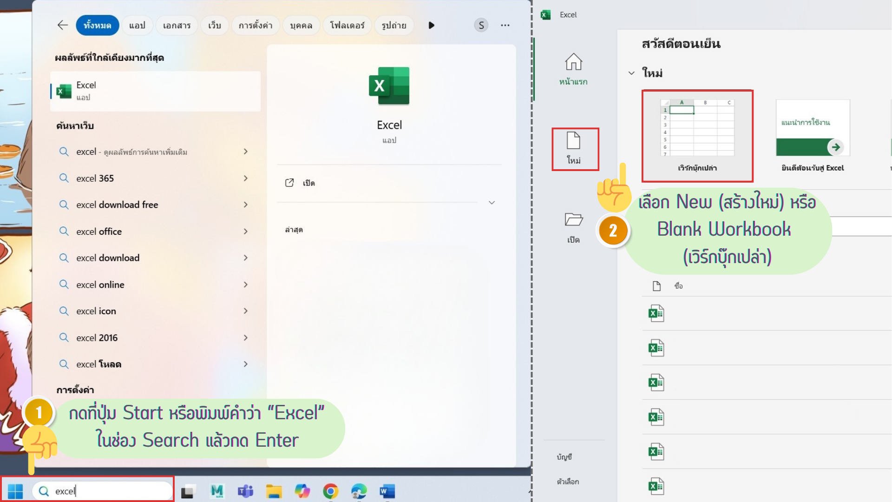Go back using the search panel arrow
This screenshot has width=892, height=502.
click(x=63, y=25)
